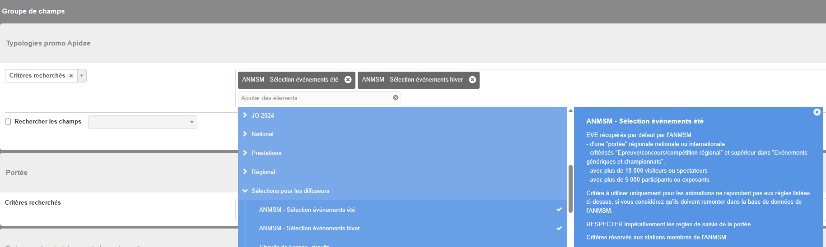Open the 'Critères recherchés' dropdown arrow
Viewport: 826px width, 247px height.
pos(82,76)
